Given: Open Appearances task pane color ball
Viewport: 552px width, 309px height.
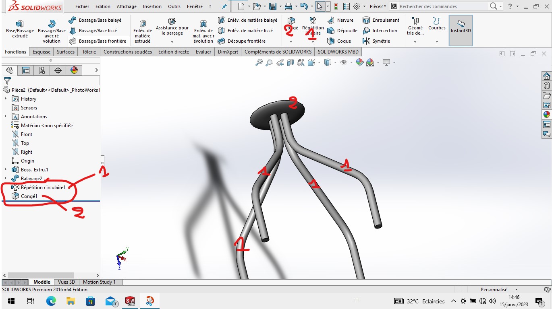Looking at the screenshot, I should pos(547,114).
